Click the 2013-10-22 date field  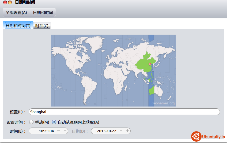106,131
